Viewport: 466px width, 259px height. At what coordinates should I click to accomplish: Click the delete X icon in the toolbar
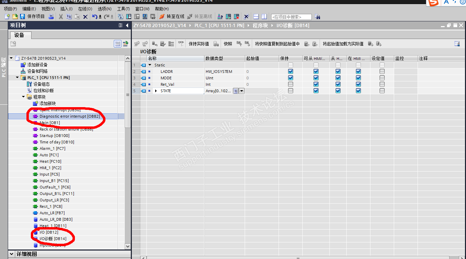[x=85, y=17]
